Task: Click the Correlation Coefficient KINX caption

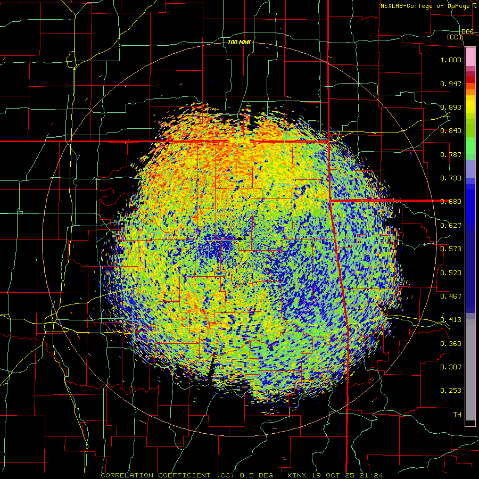Action: tap(242, 475)
